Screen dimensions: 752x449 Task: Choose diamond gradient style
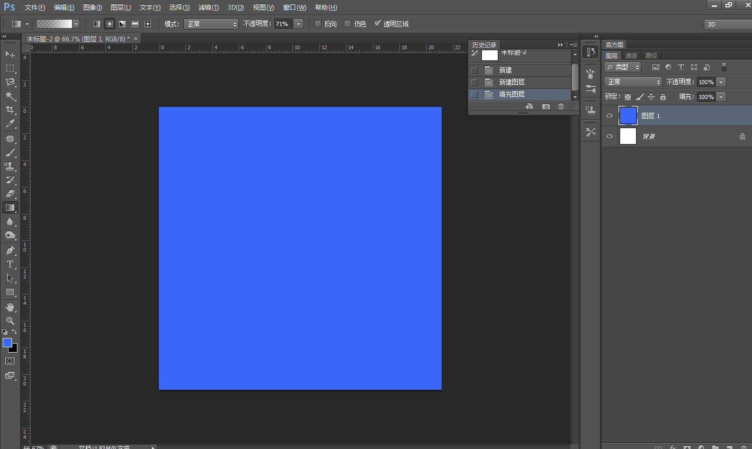pyautogui.click(x=148, y=24)
